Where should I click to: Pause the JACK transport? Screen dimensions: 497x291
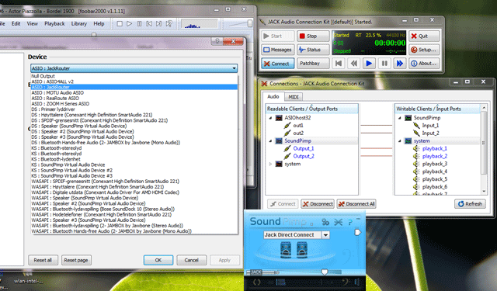(x=384, y=64)
